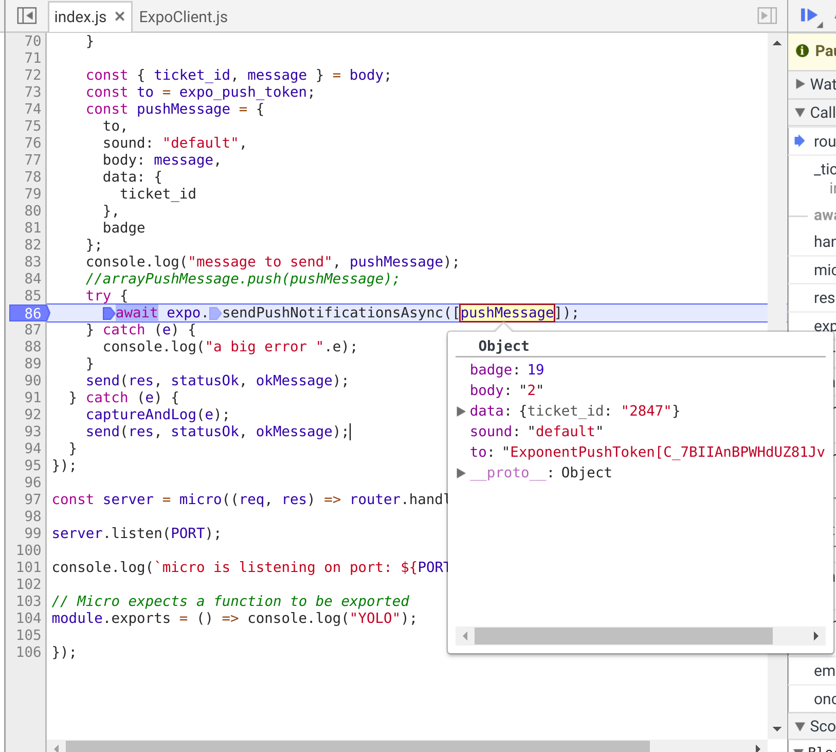Click the breakpoint marker before await

pos(108,313)
